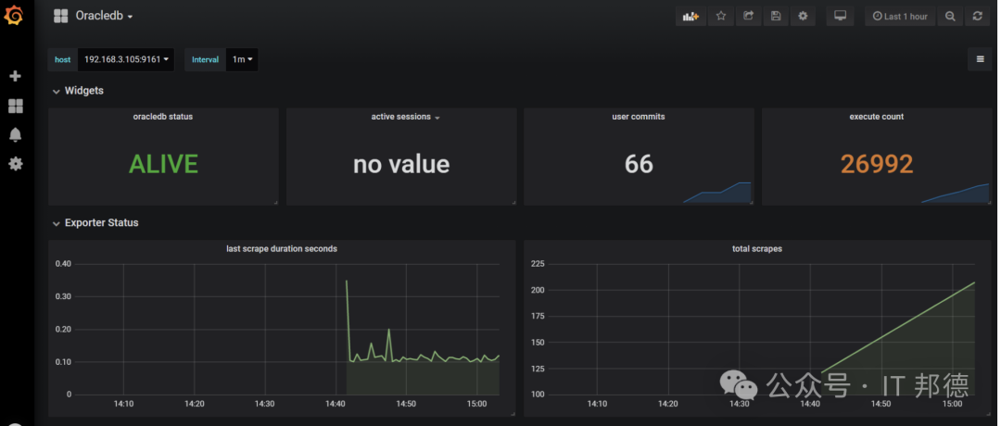Refresh the dashboard
The width and height of the screenshot is (1001, 426).
click(978, 16)
